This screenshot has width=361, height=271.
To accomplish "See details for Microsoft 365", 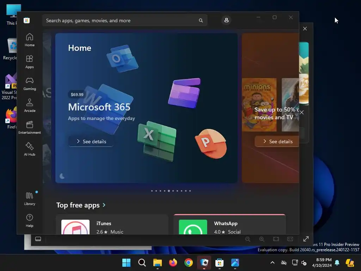I will [91, 141].
